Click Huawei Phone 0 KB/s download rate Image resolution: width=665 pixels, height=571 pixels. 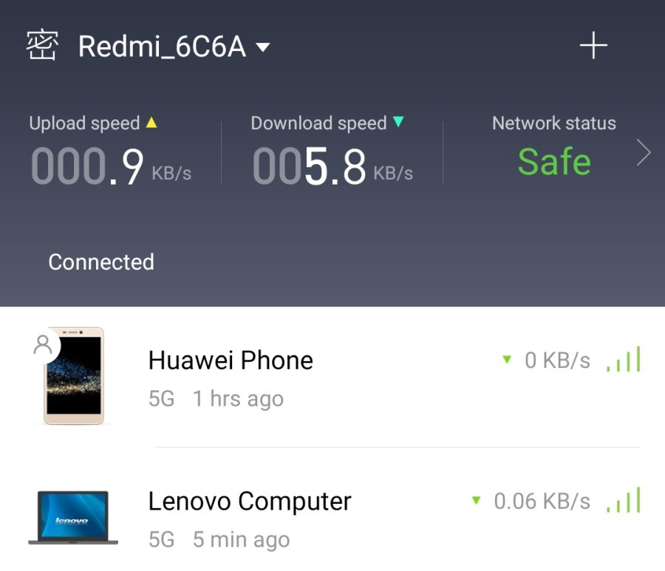tap(557, 360)
